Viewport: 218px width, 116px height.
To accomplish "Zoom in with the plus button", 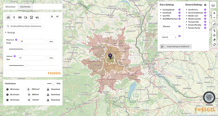I will point(214,13).
